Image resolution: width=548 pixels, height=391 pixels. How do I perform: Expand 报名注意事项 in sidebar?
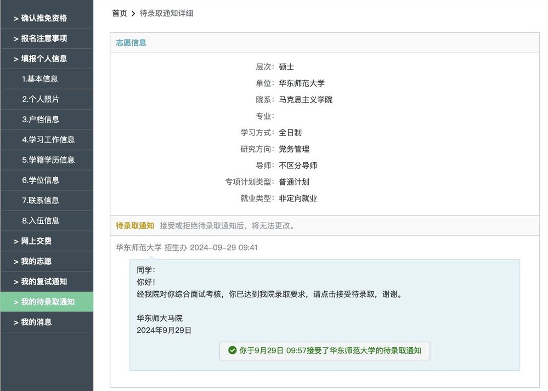click(44, 38)
